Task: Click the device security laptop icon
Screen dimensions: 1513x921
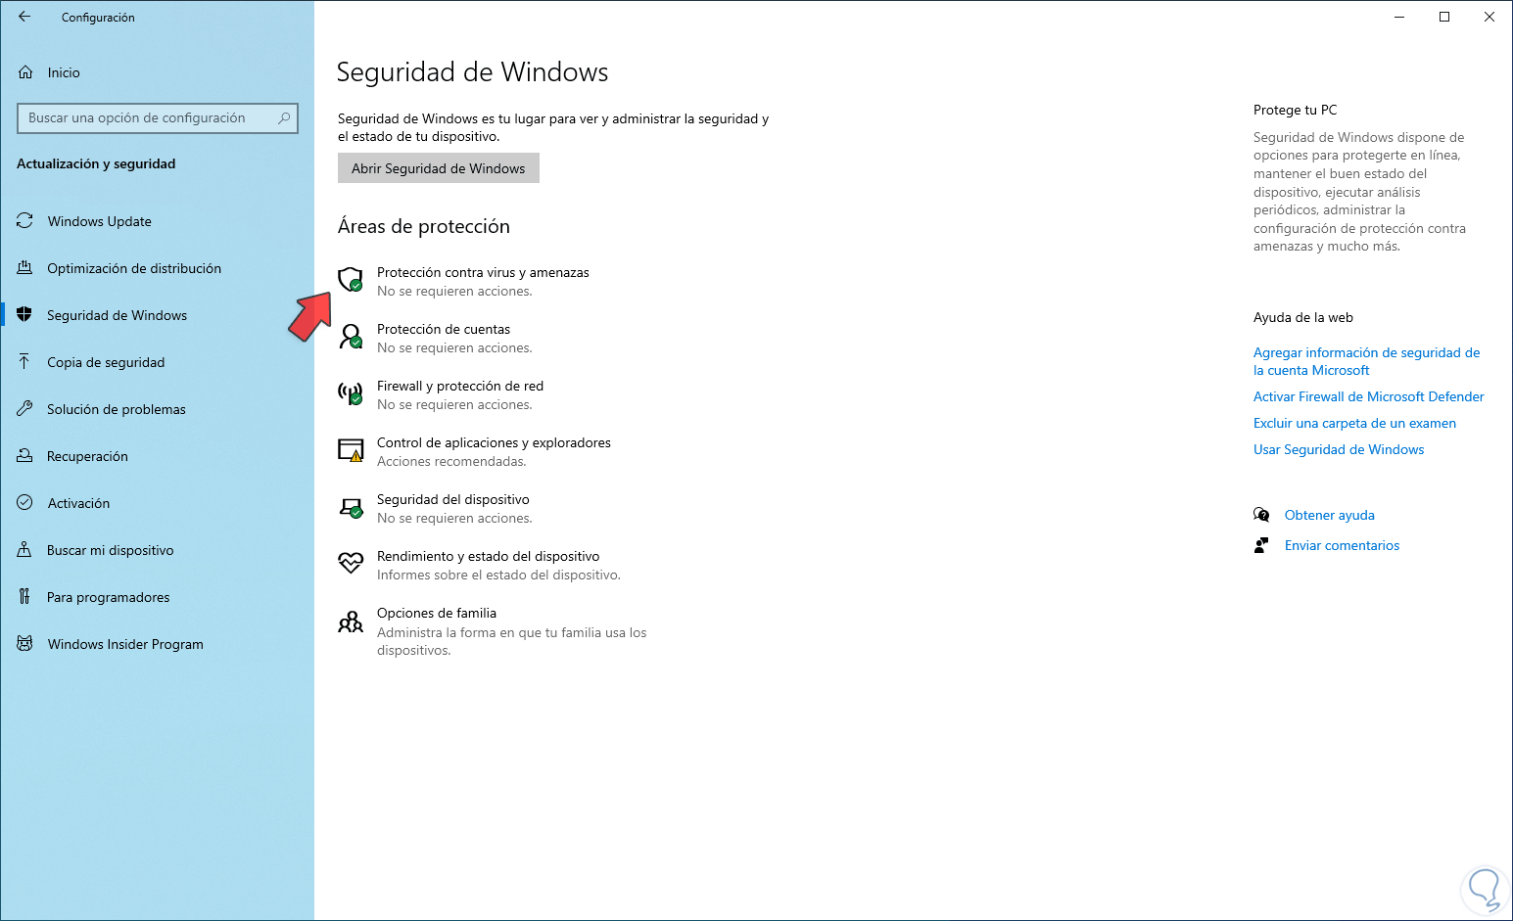Action: point(351,507)
